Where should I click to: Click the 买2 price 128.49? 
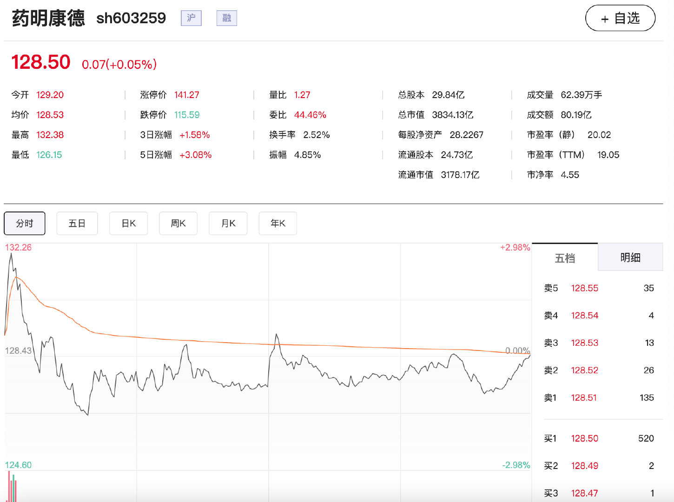585,466
